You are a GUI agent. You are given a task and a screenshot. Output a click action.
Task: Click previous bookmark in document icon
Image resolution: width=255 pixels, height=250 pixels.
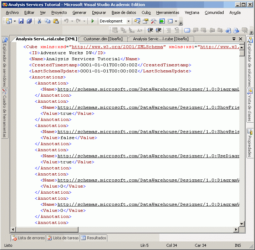(x=228, y=30)
